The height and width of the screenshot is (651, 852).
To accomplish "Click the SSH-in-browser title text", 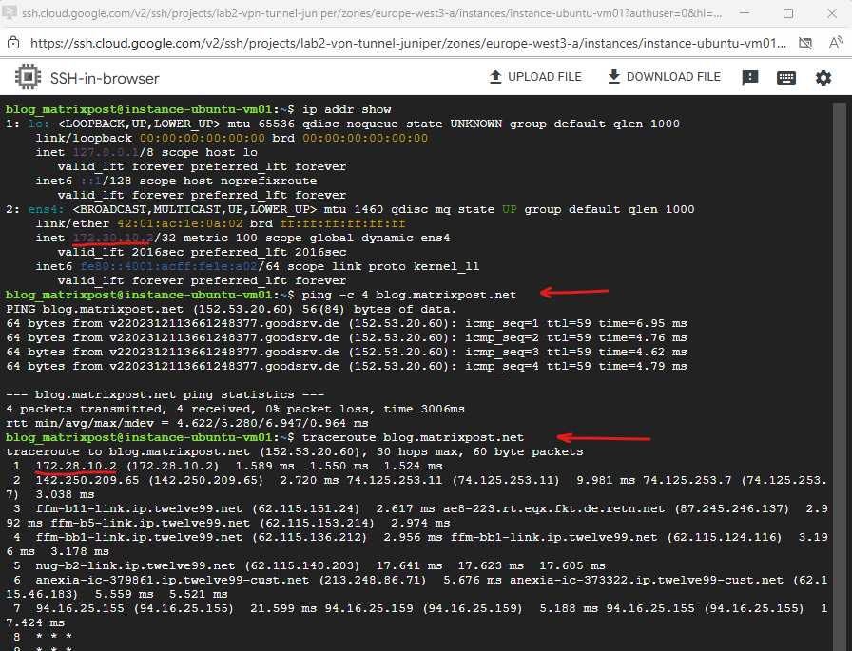I will click(x=105, y=78).
